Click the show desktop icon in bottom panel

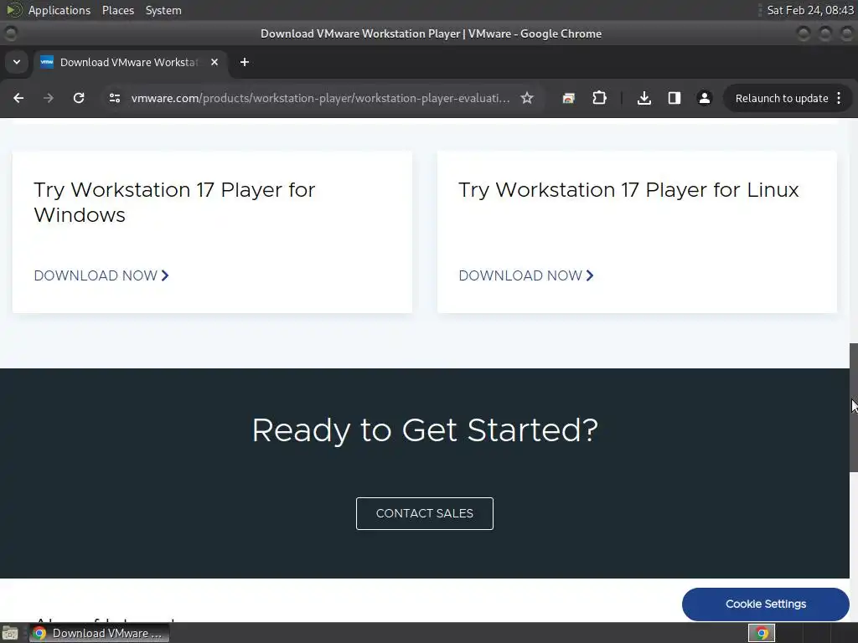pyautogui.click(x=10, y=633)
